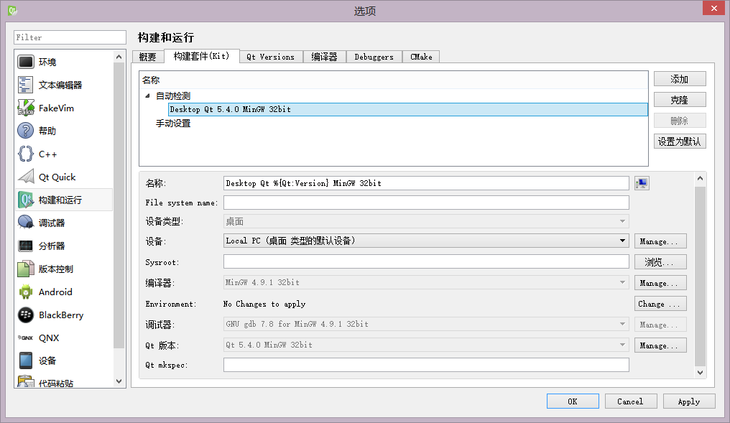This screenshot has width=730, height=423.
Task: Confirm with the OK button
Action: tap(573, 401)
